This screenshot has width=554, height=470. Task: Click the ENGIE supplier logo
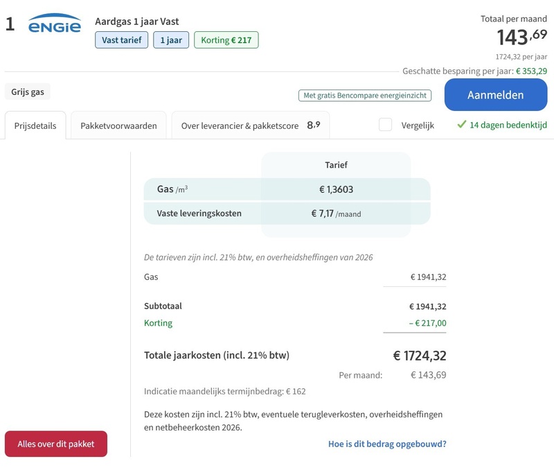coord(55,24)
